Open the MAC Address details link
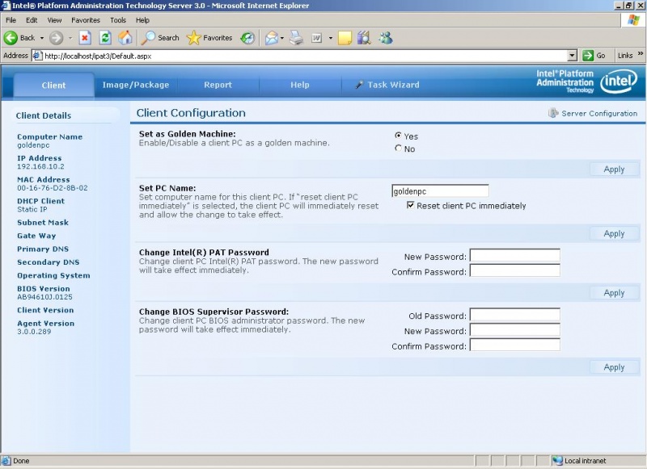647x469 pixels. (42, 179)
